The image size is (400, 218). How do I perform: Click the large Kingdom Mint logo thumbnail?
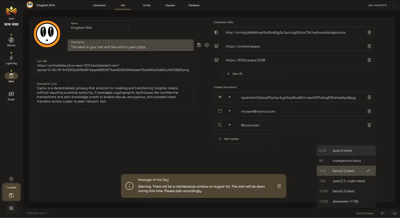tap(47, 34)
